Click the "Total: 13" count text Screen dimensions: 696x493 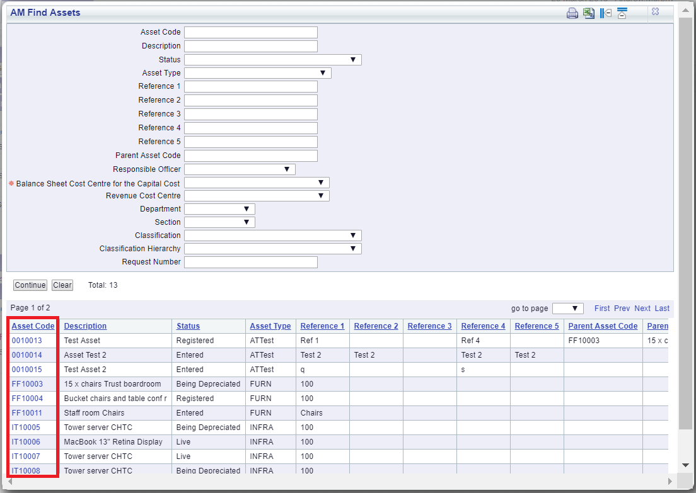pyautogui.click(x=103, y=285)
